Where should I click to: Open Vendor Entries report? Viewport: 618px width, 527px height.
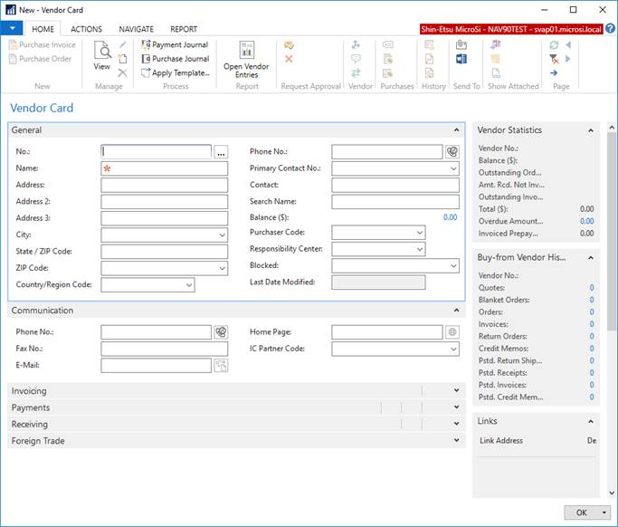(246, 59)
